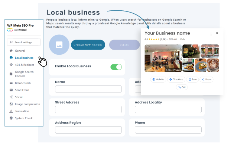Click the General home icon in sidebar

click(11, 51)
